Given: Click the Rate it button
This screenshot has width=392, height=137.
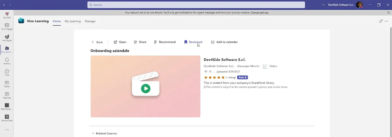Looking at the screenshot, I should pyautogui.click(x=242, y=77).
